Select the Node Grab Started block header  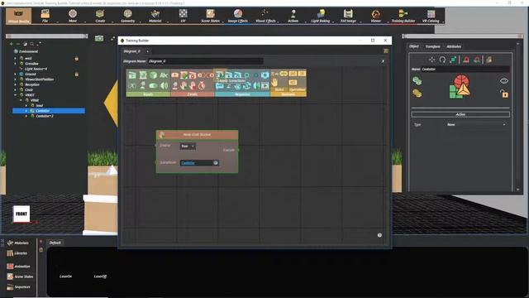[197, 134]
